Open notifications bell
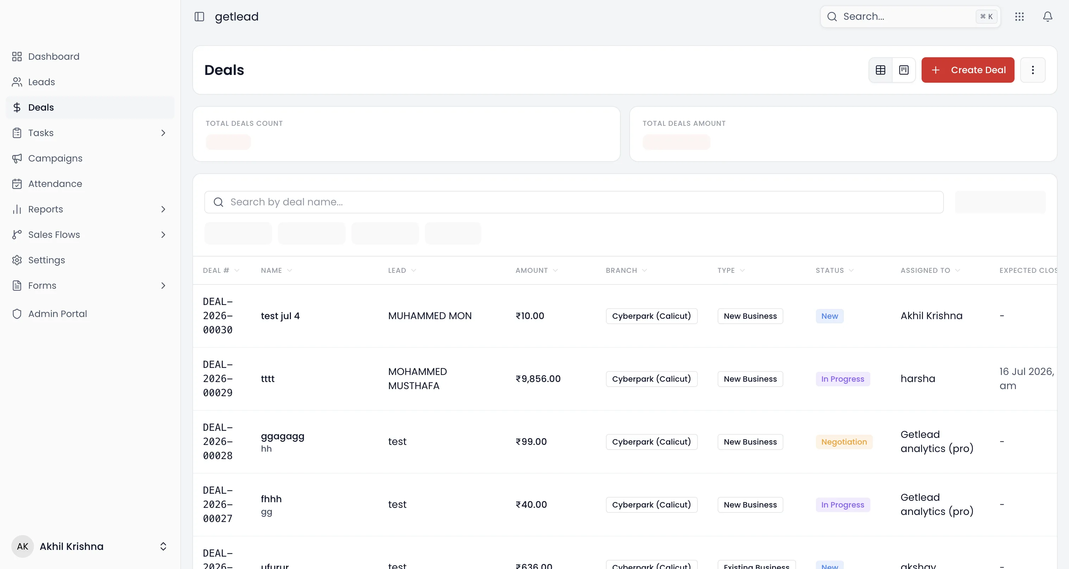1069x569 pixels. [x=1047, y=17]
